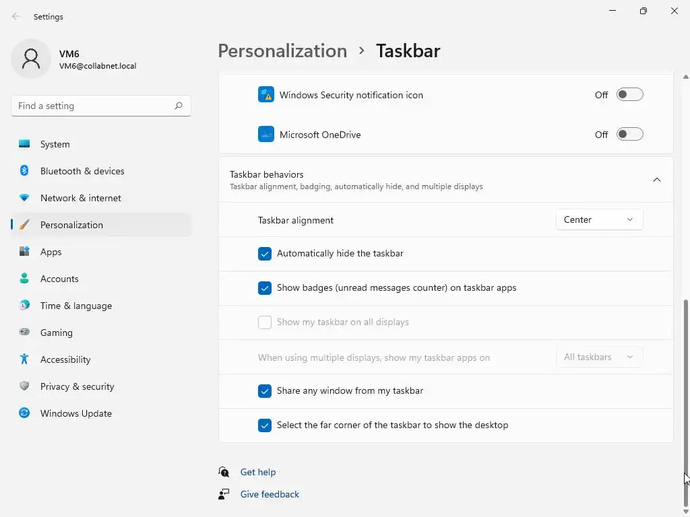Click the Give feedback link
The height and width of the screenshot is (517, 690).
click(270, 495)
